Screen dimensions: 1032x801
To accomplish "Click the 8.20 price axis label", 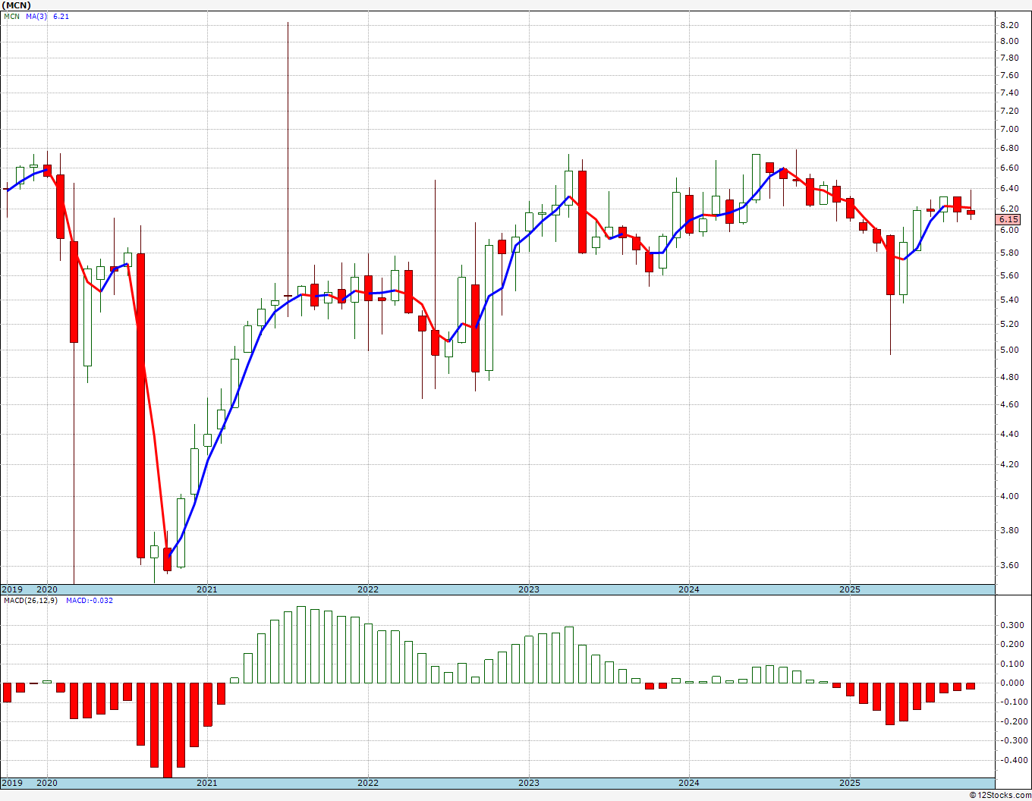I will point(1009,25).
